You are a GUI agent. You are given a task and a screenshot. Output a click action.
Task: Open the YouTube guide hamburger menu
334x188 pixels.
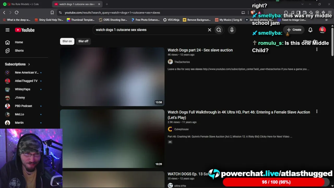(8, 30)
